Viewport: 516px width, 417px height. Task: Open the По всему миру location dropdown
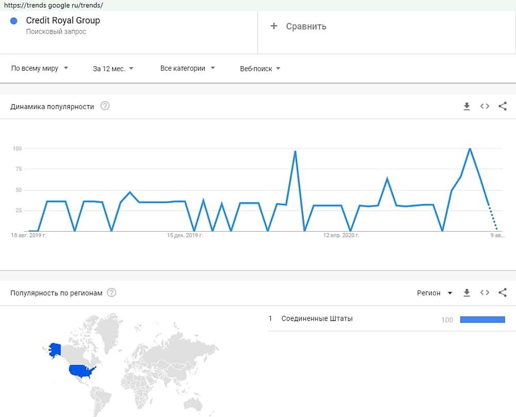coord(40,68)
